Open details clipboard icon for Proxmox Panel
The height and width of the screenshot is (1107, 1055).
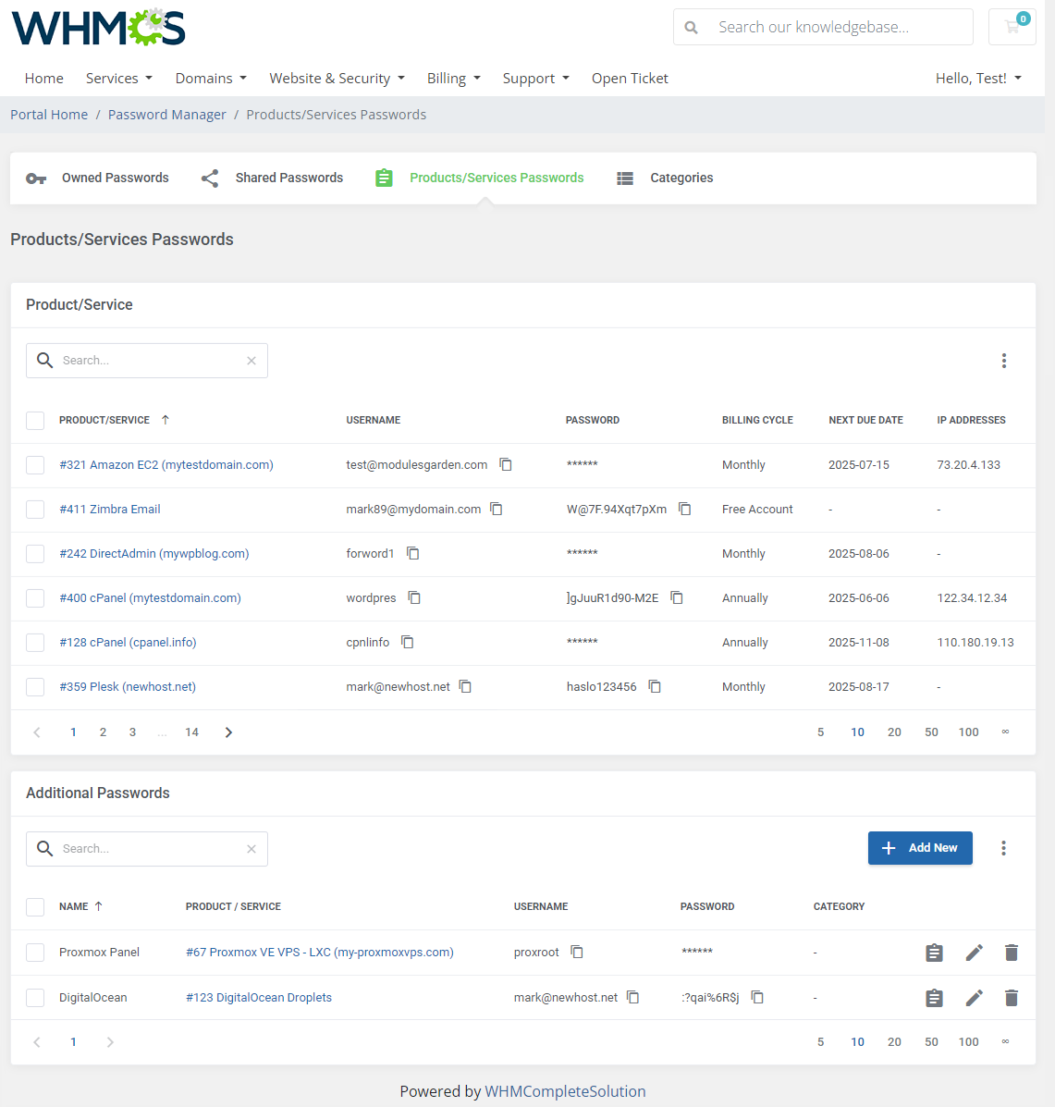(x=934, y=953)
